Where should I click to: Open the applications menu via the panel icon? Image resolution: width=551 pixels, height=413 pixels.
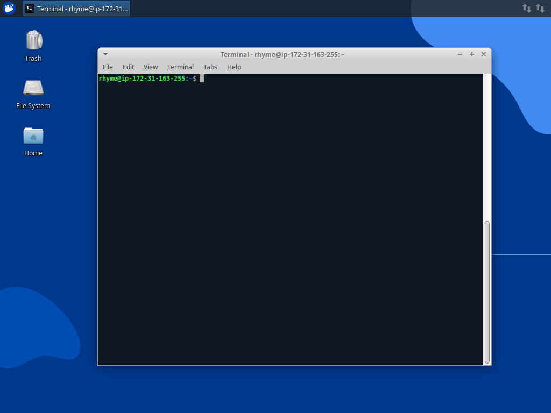click(10, 8)
